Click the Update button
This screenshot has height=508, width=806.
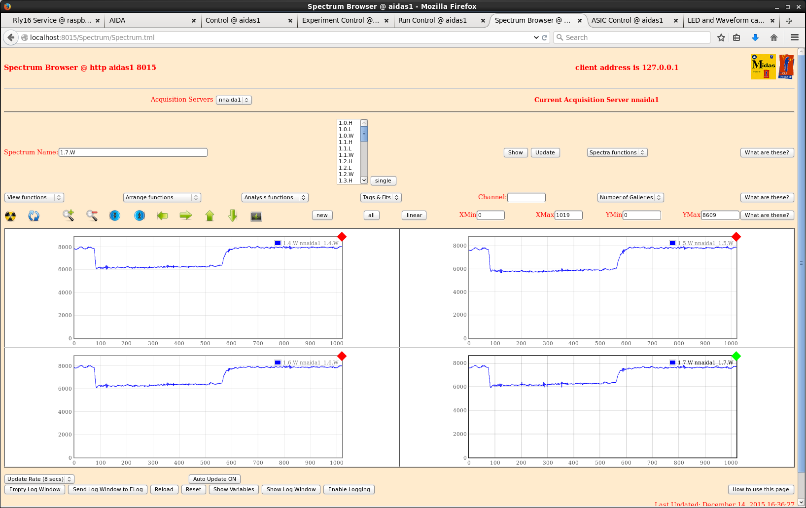545,152
